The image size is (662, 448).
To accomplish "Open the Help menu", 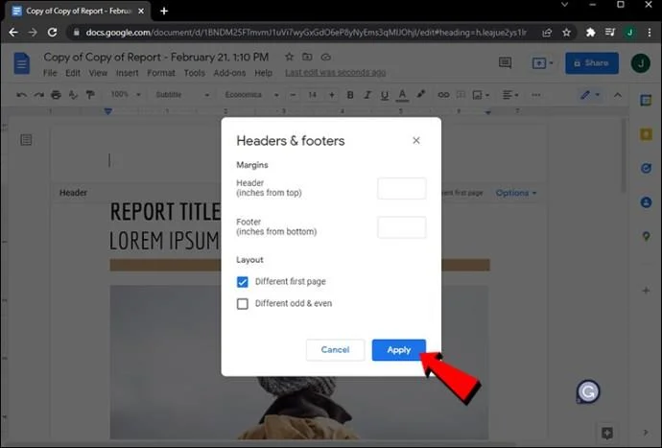I will click(263, 73).
